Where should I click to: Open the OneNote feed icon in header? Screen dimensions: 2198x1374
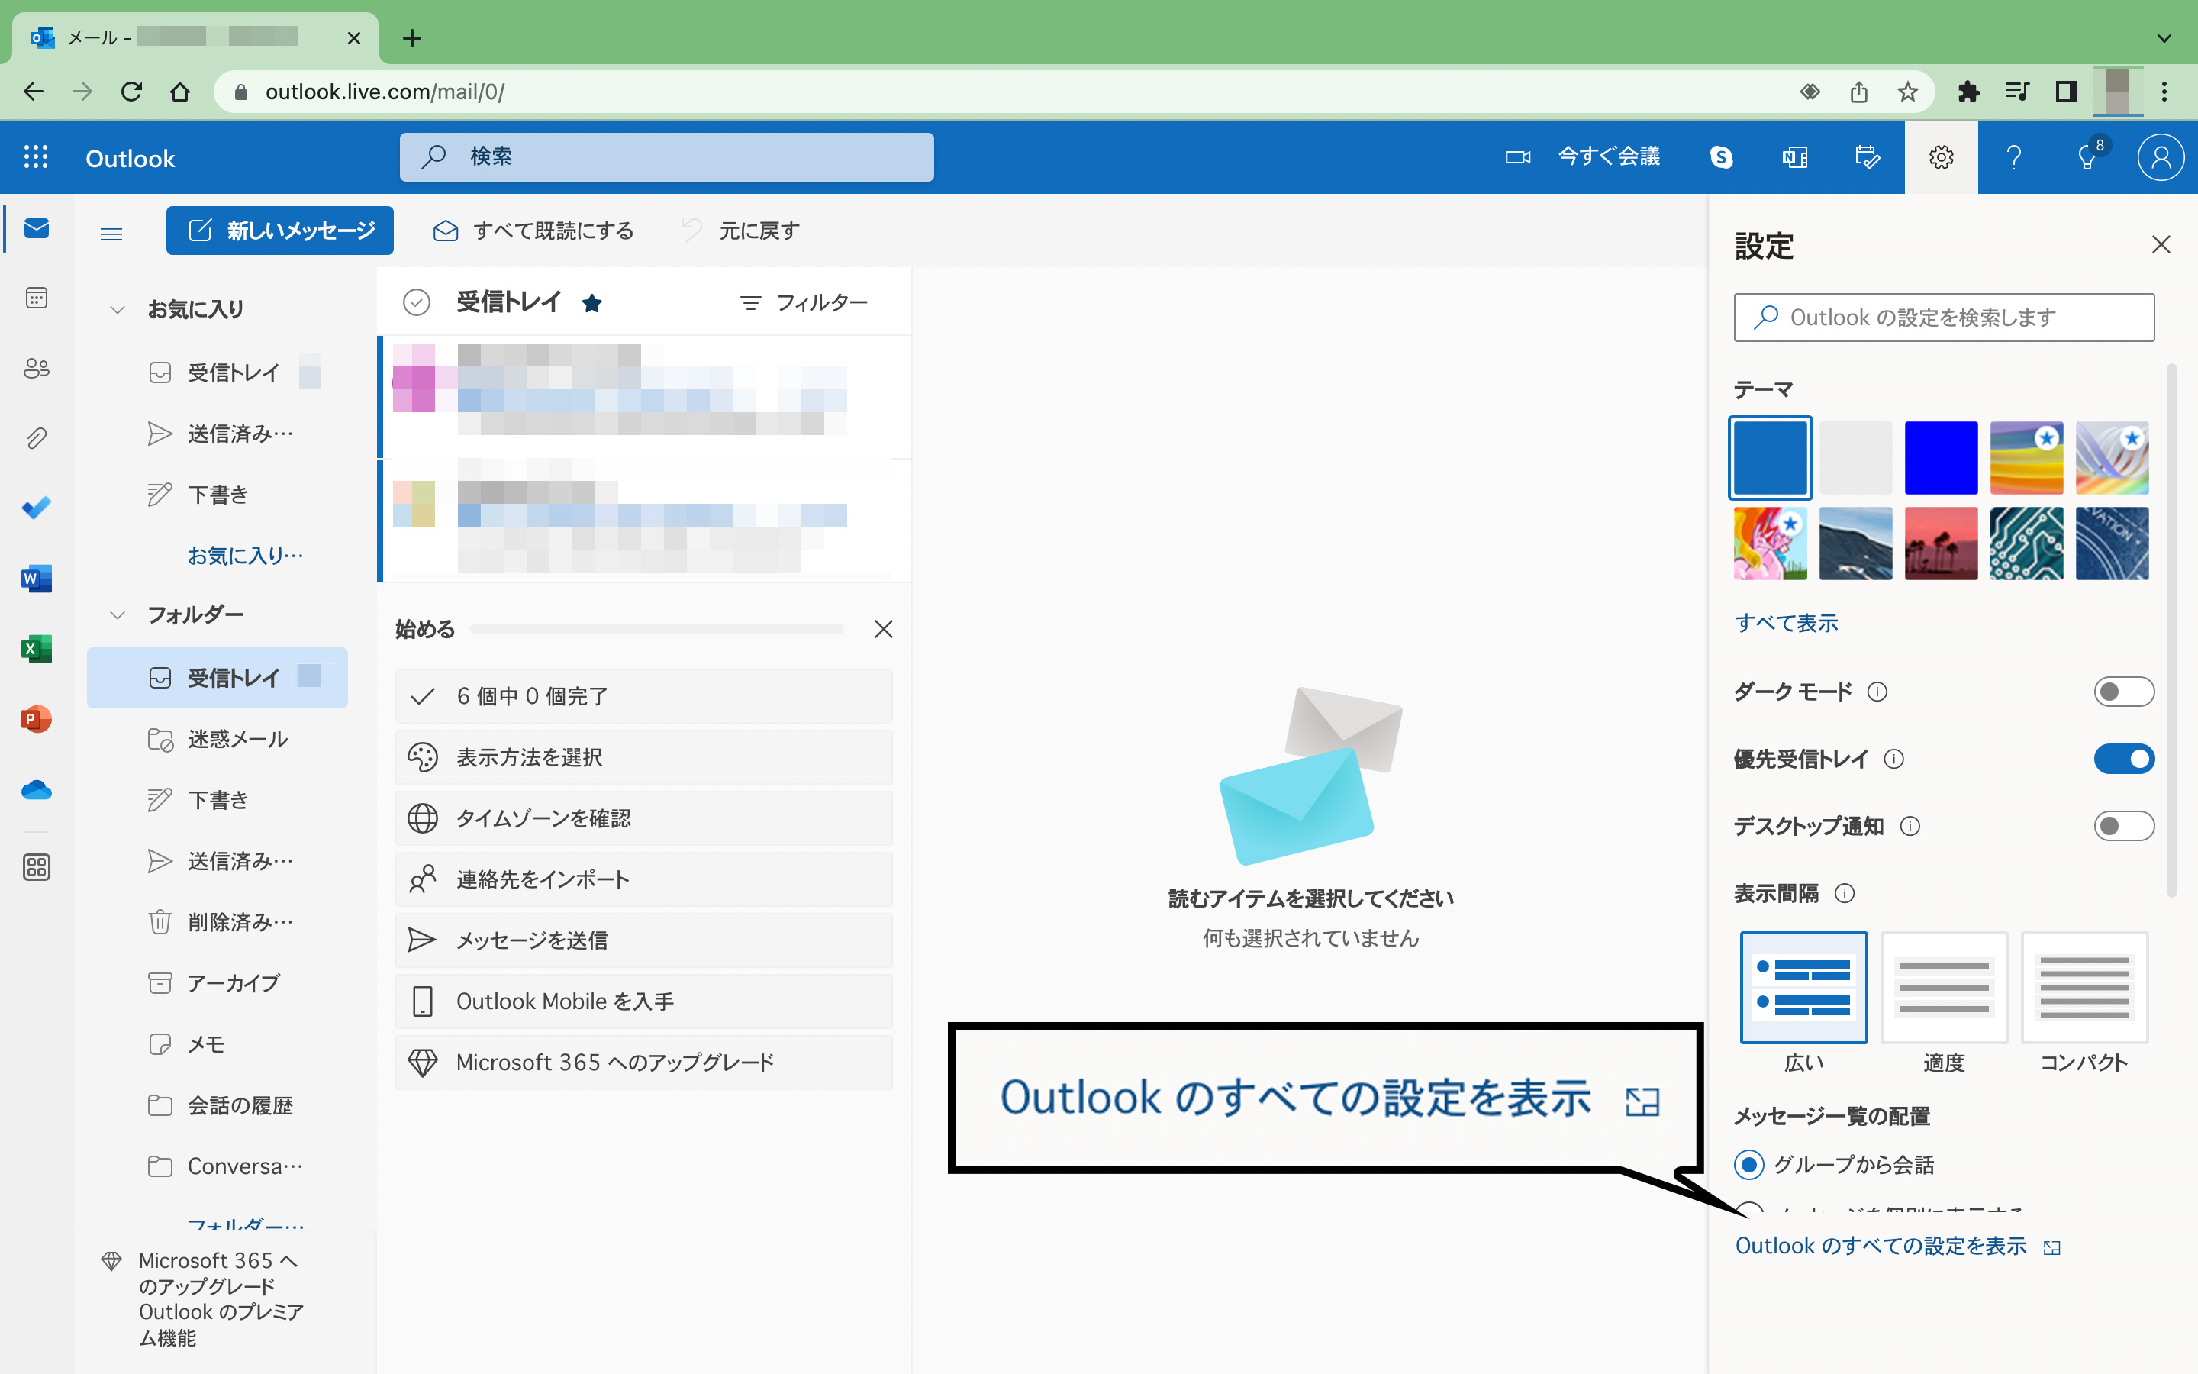[x=1795, y=157]
